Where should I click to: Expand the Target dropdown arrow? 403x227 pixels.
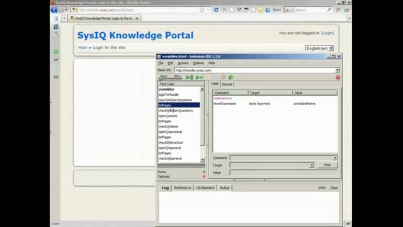(x=312, y=165)
